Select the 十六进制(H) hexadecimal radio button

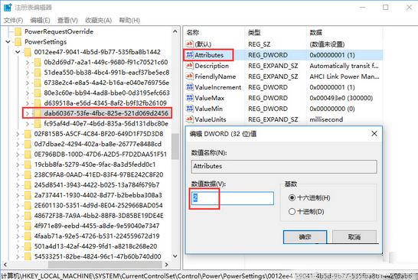point(292,197)
